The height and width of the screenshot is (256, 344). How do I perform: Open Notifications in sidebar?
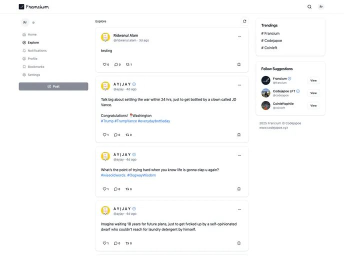(34, 50)
